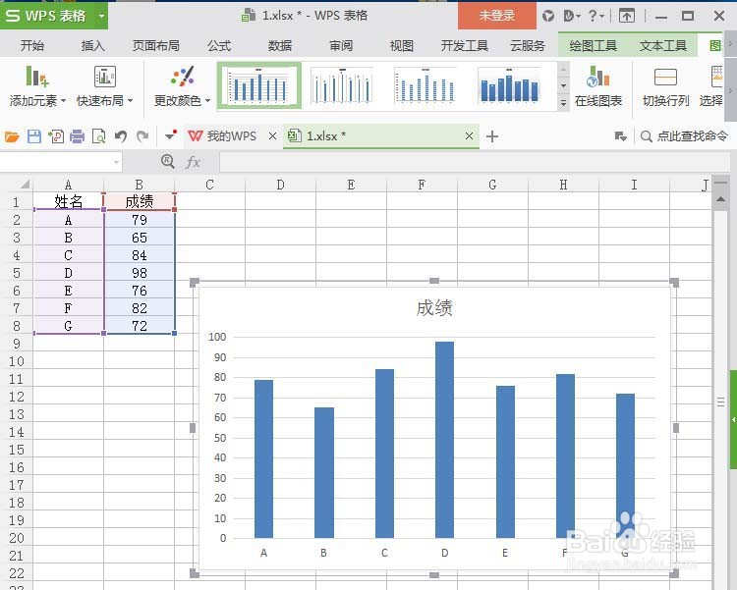Viewport: 737px width, 590px height.
Task: Click the 未登录 login button
Action: click(497, 16)
